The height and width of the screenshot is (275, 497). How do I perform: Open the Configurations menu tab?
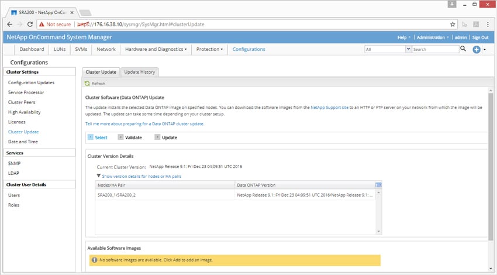249,49
